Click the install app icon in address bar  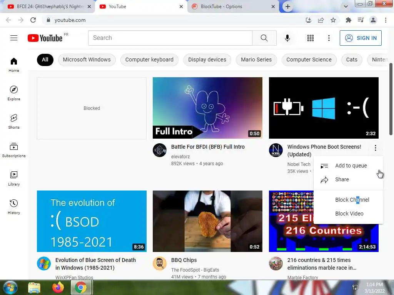pyautogui.click(x=308, y=20)
